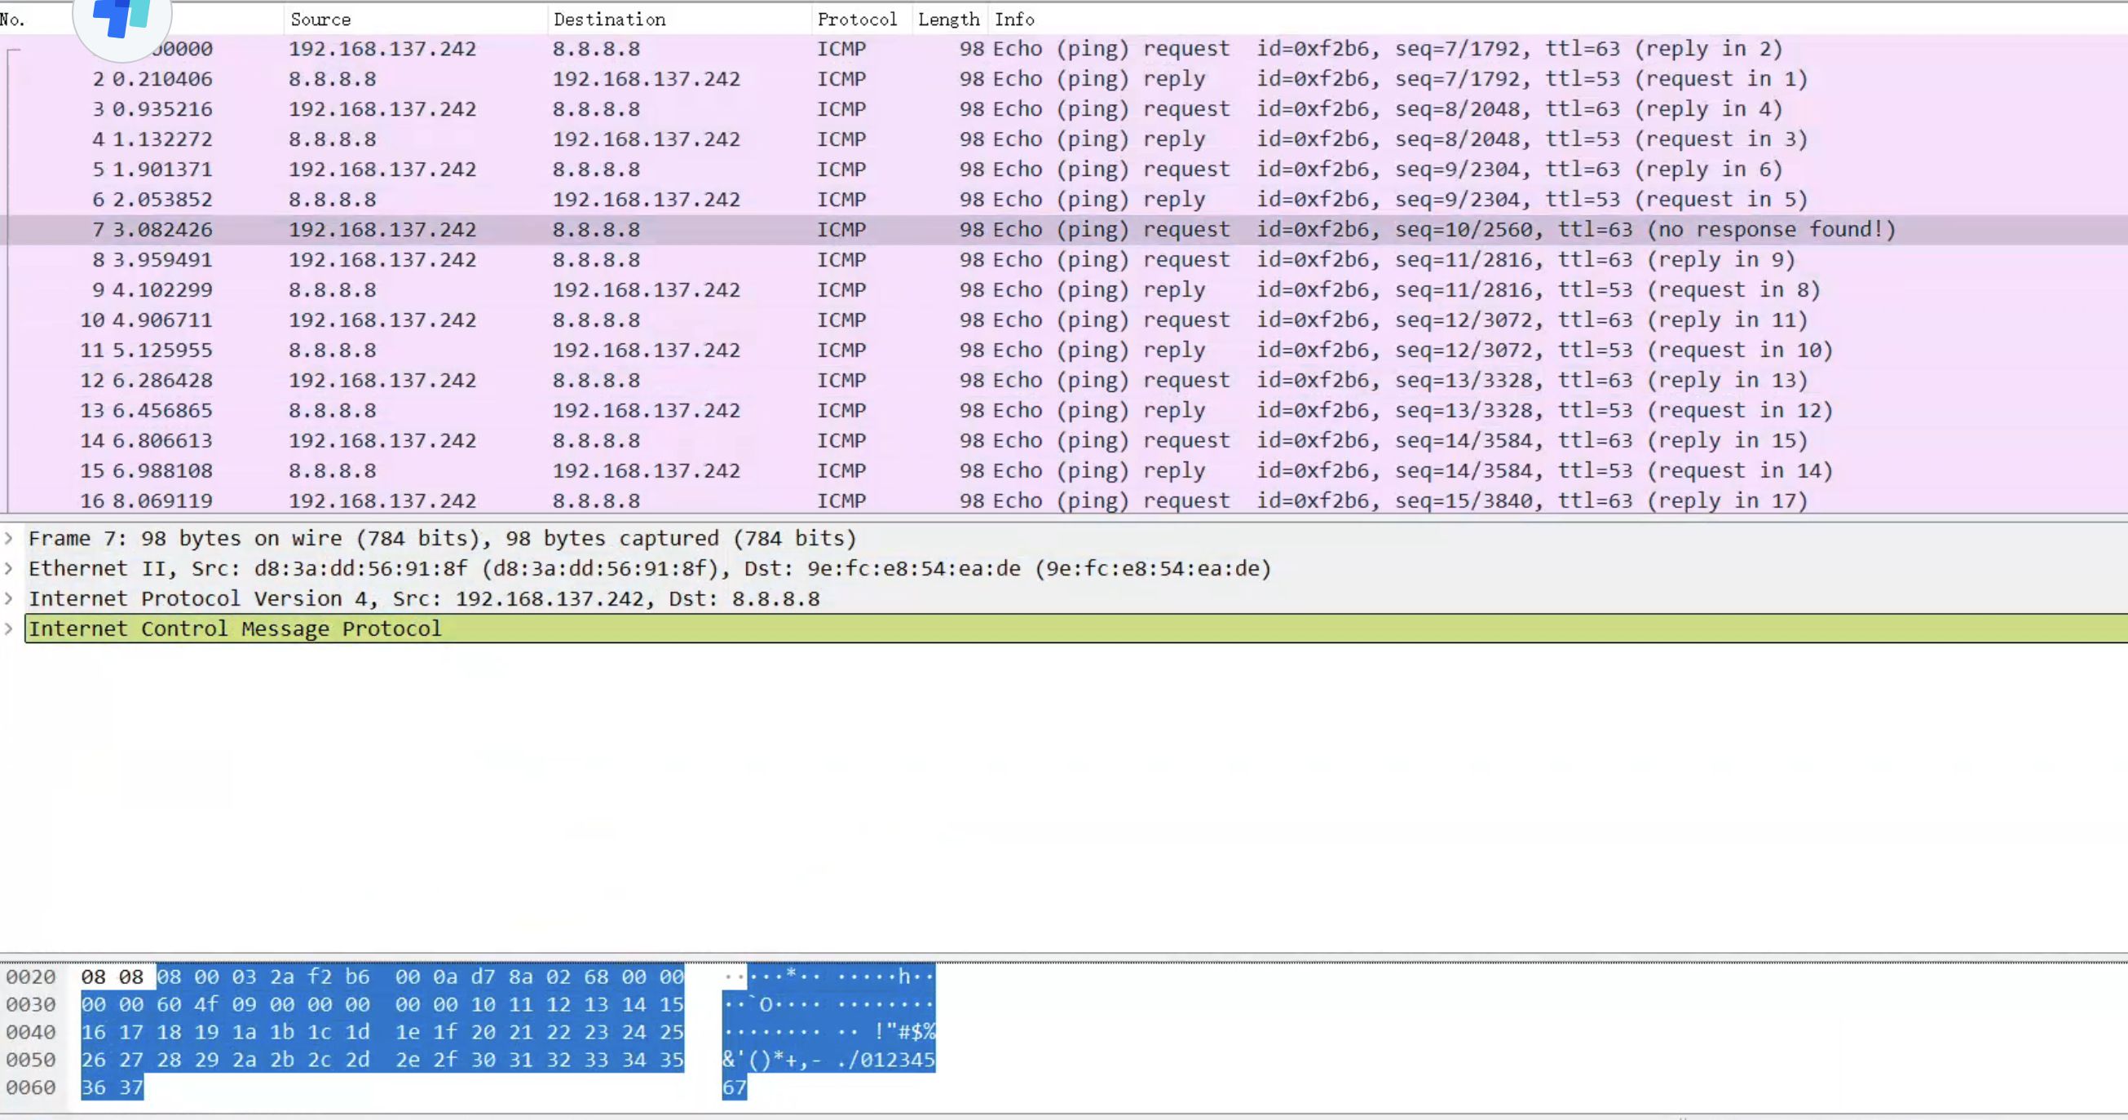Expand Internet Protocol Version 4 section

click(x=8, y=599)
